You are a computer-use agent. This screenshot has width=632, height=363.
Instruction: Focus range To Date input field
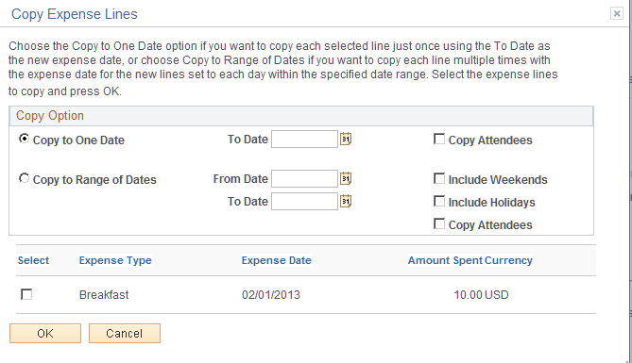click(x=304, y=201)
